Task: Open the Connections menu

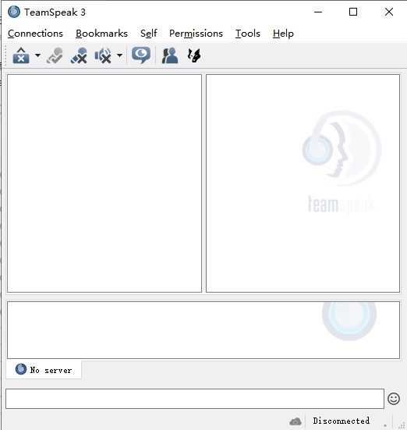Action: 35,34
